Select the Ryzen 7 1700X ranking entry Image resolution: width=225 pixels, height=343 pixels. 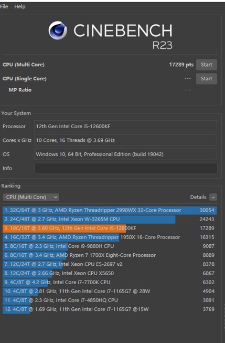tap(110, 255)
